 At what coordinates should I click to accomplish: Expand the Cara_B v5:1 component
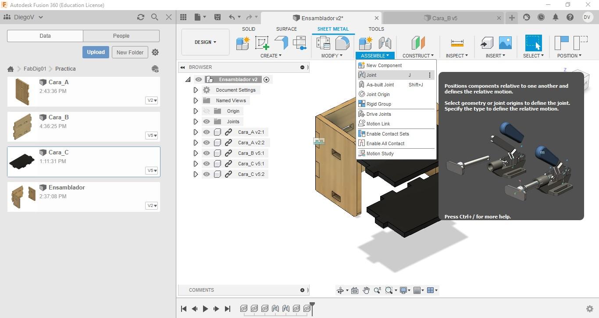[x=196, y=153]
